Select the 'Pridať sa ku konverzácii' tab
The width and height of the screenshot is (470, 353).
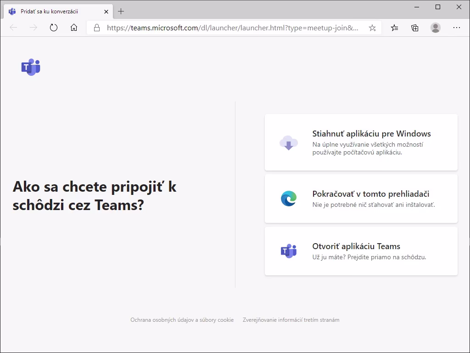coord(58,11)
